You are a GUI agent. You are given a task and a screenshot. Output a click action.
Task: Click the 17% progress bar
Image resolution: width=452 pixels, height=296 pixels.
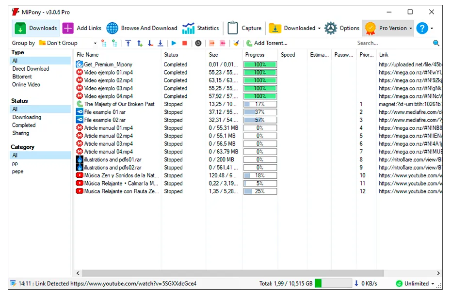pos(260,104)
